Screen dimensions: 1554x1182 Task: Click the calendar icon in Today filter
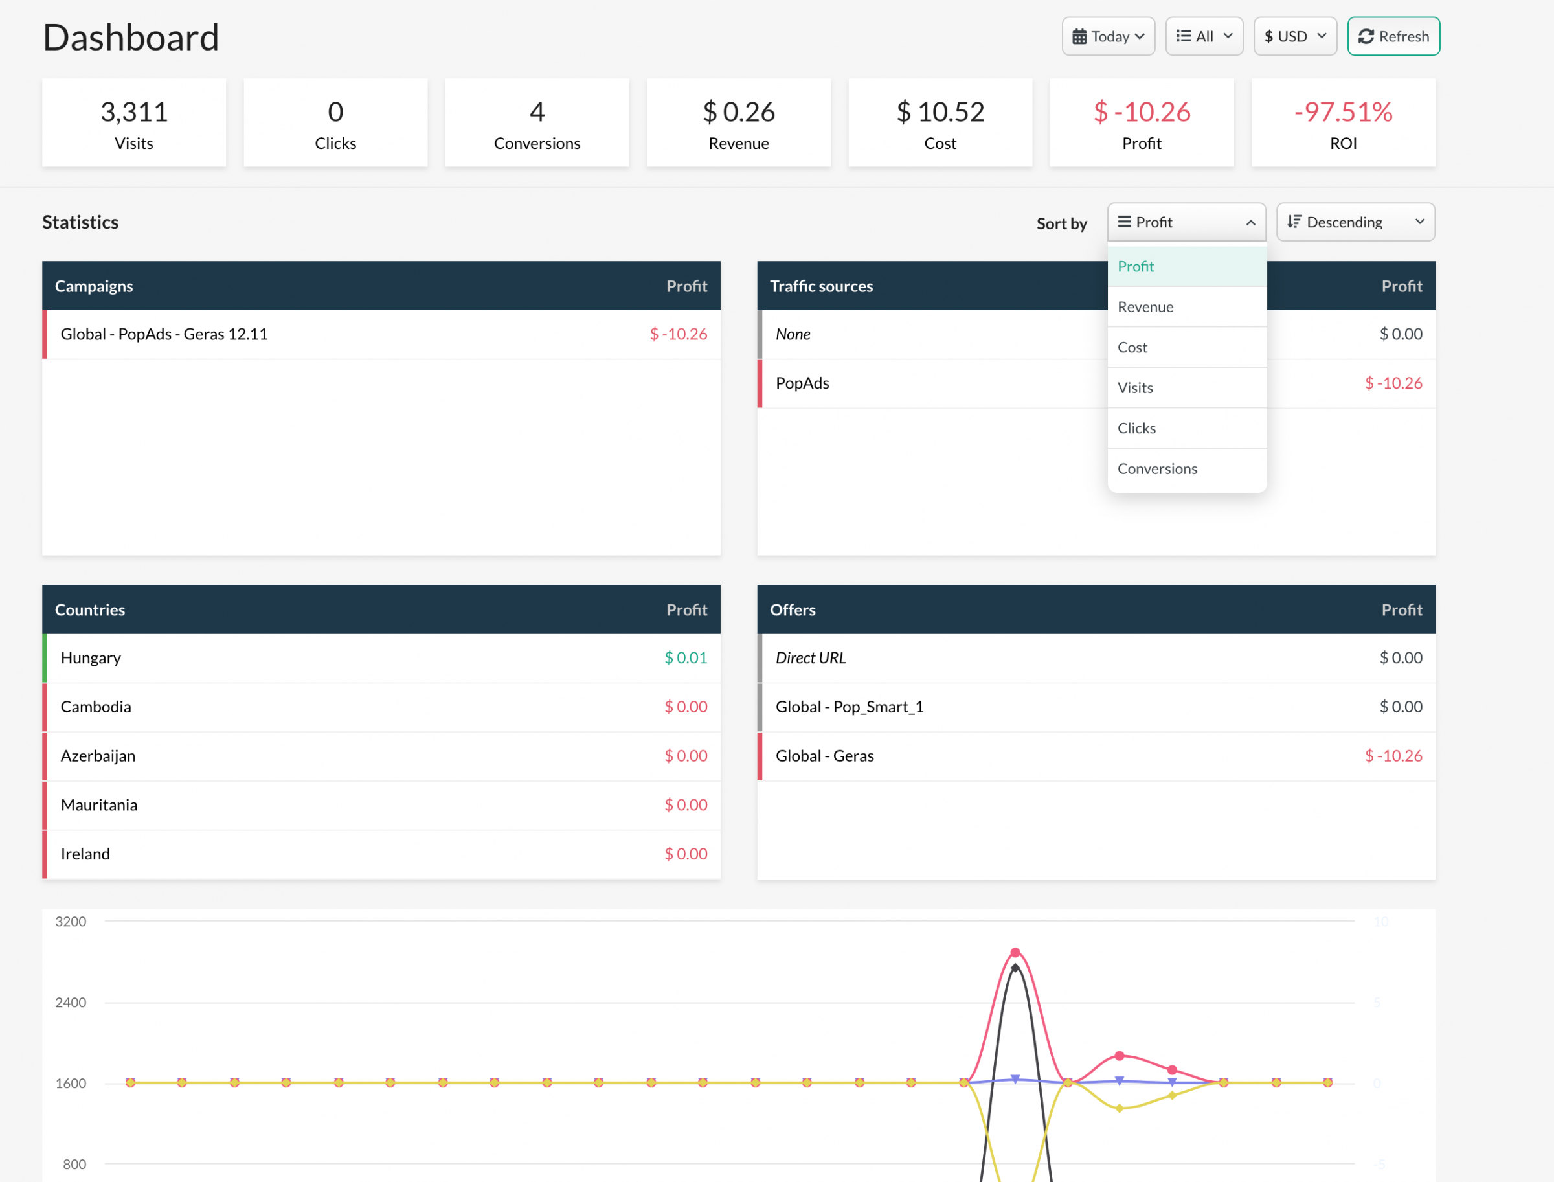click(1079, 36)
